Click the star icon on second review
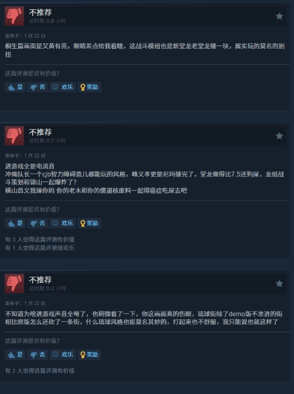 [279, 136]
